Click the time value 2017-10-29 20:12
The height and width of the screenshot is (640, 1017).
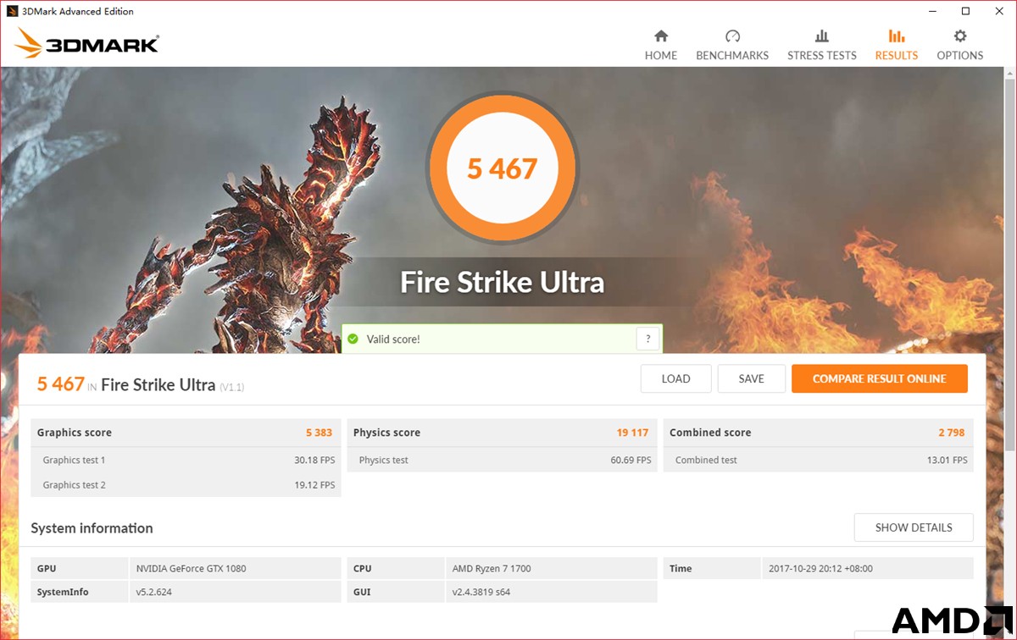pyautogui.click(x=820, y=569)
